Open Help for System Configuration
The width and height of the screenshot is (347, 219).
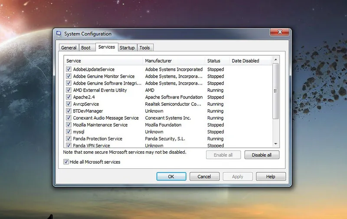pyautogui.click(x=271, y=177)
